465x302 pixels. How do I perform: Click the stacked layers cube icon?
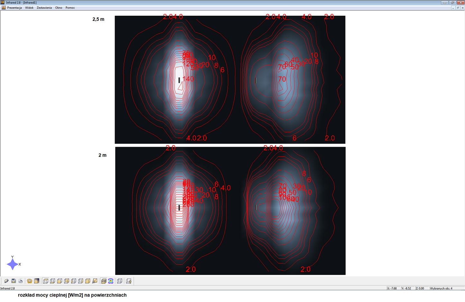point(104,281)
